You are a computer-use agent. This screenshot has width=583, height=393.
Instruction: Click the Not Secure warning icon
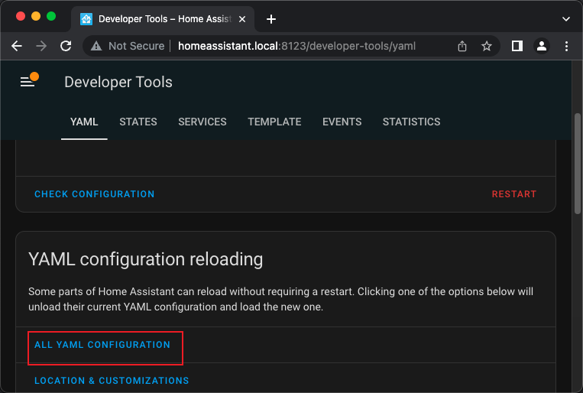click(96, 46)
